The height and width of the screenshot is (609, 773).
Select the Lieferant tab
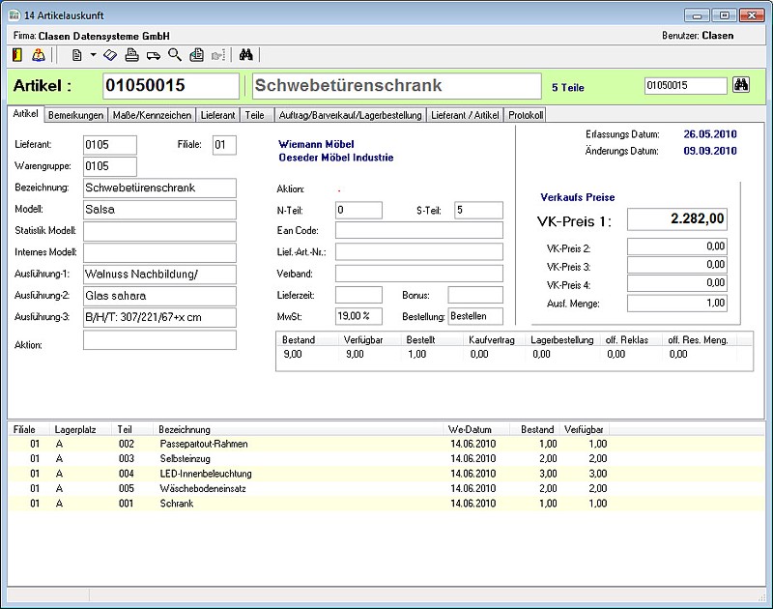click(217, 115)
